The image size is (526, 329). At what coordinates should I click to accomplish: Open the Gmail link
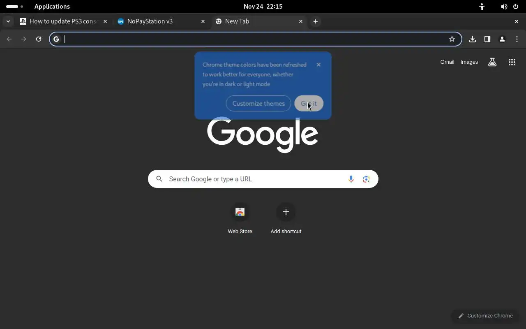(x=447, y=62)
